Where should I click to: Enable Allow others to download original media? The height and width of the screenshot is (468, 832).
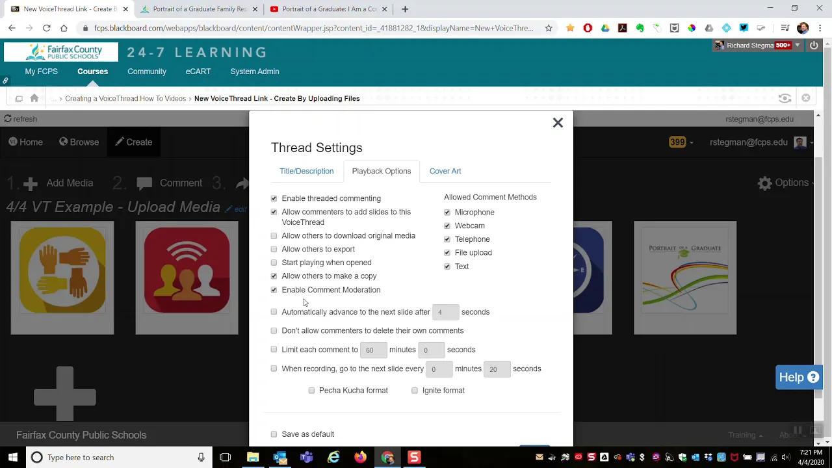[x=274, y=236]
